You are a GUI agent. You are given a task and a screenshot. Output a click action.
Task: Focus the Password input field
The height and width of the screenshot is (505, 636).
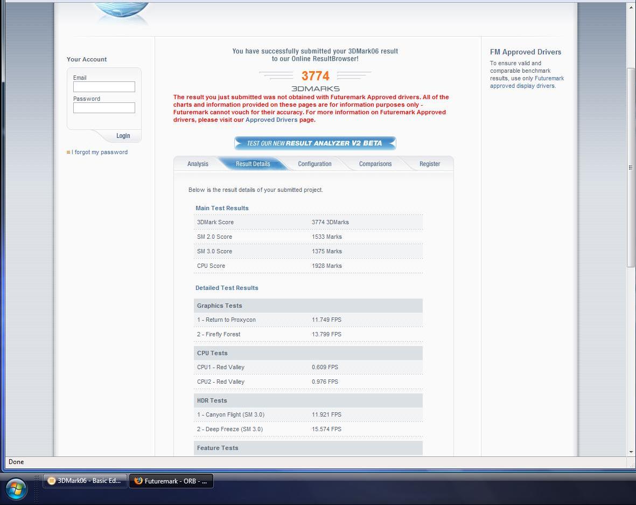tap(104, 108)
